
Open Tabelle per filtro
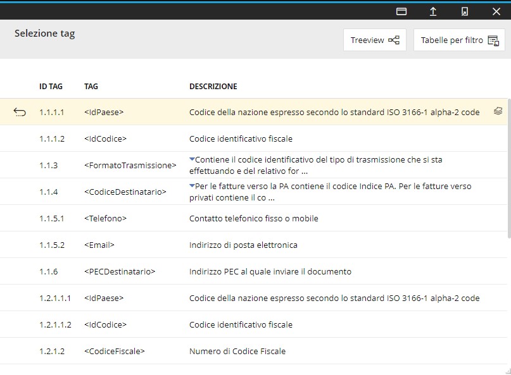(x=459, y=40)
